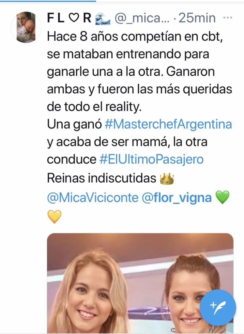Click the green heart emoji
This screenshot has height=334, width=244.
tap(222, 198)
